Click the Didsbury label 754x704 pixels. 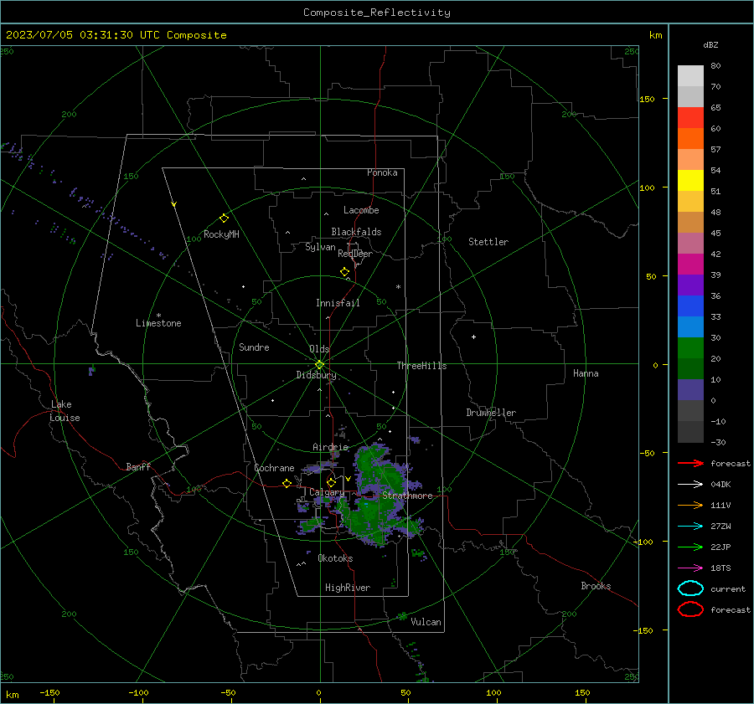(x=316, y=375)
